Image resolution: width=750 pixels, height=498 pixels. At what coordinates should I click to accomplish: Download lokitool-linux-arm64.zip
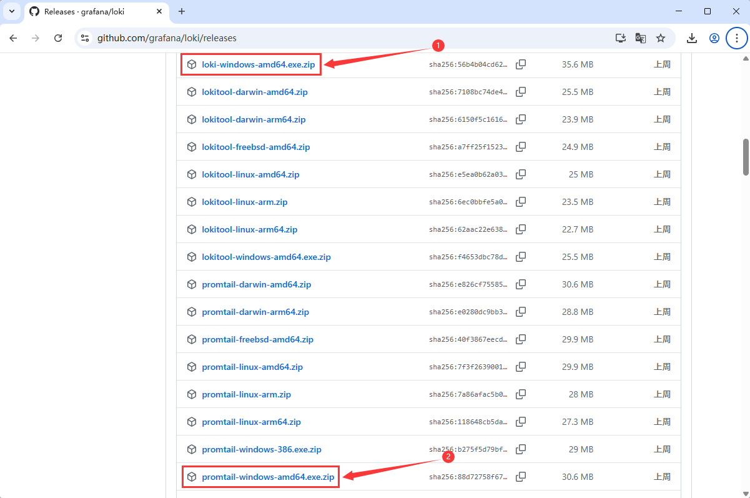click(250, 229)
